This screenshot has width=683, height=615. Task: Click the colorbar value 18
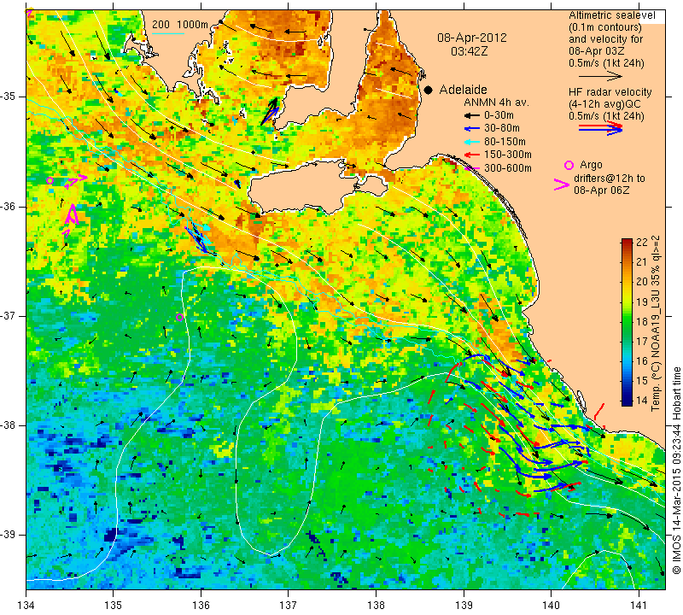point(642,322)
